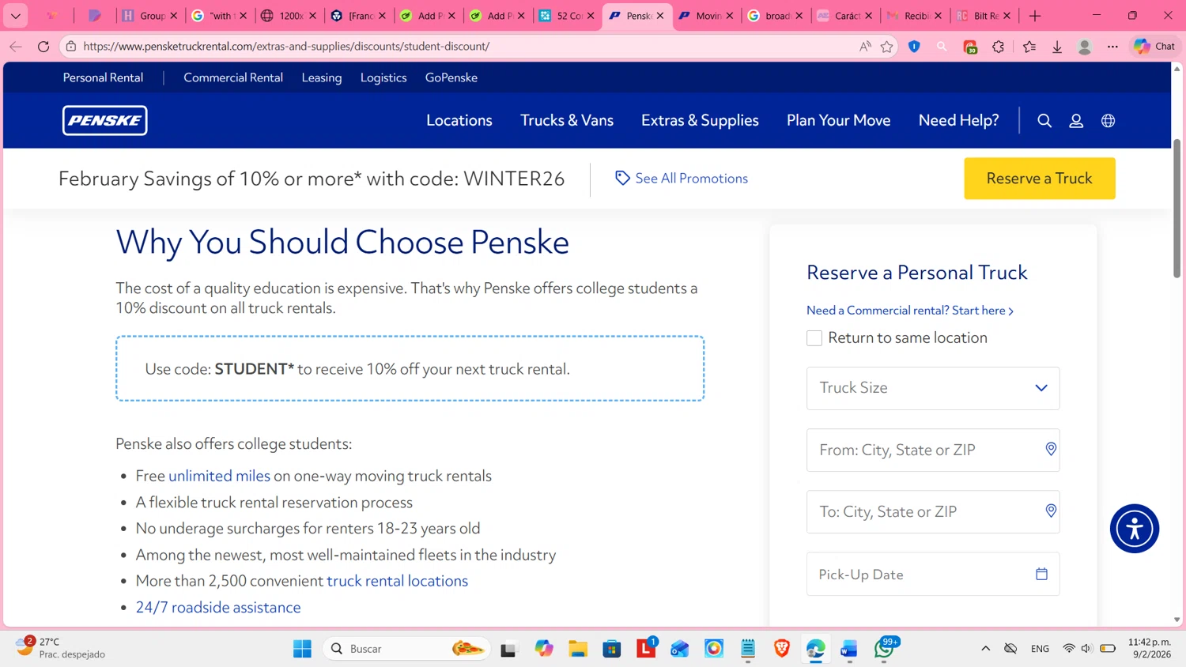Click the page vertical scrollbar thumb

1177,209
